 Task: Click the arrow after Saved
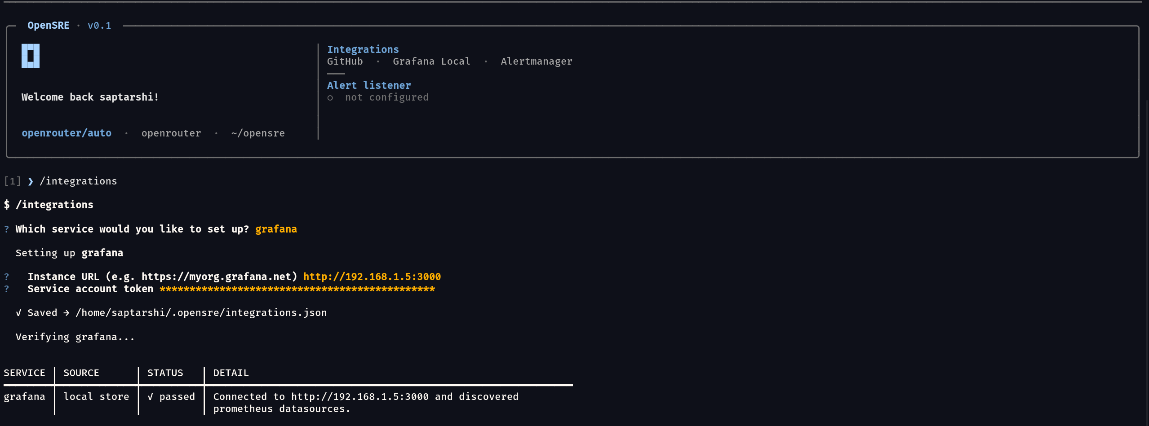(67, 313)
